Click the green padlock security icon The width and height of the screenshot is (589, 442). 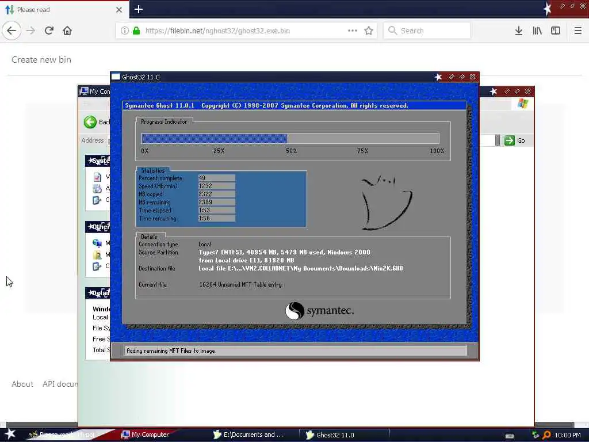[x=136, y=31]
